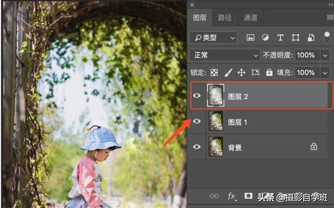This screenshot has width=334, height=208.
Task: Lock all attributes padlock icon
Action: pyautogui.click(x=269, y=72)
